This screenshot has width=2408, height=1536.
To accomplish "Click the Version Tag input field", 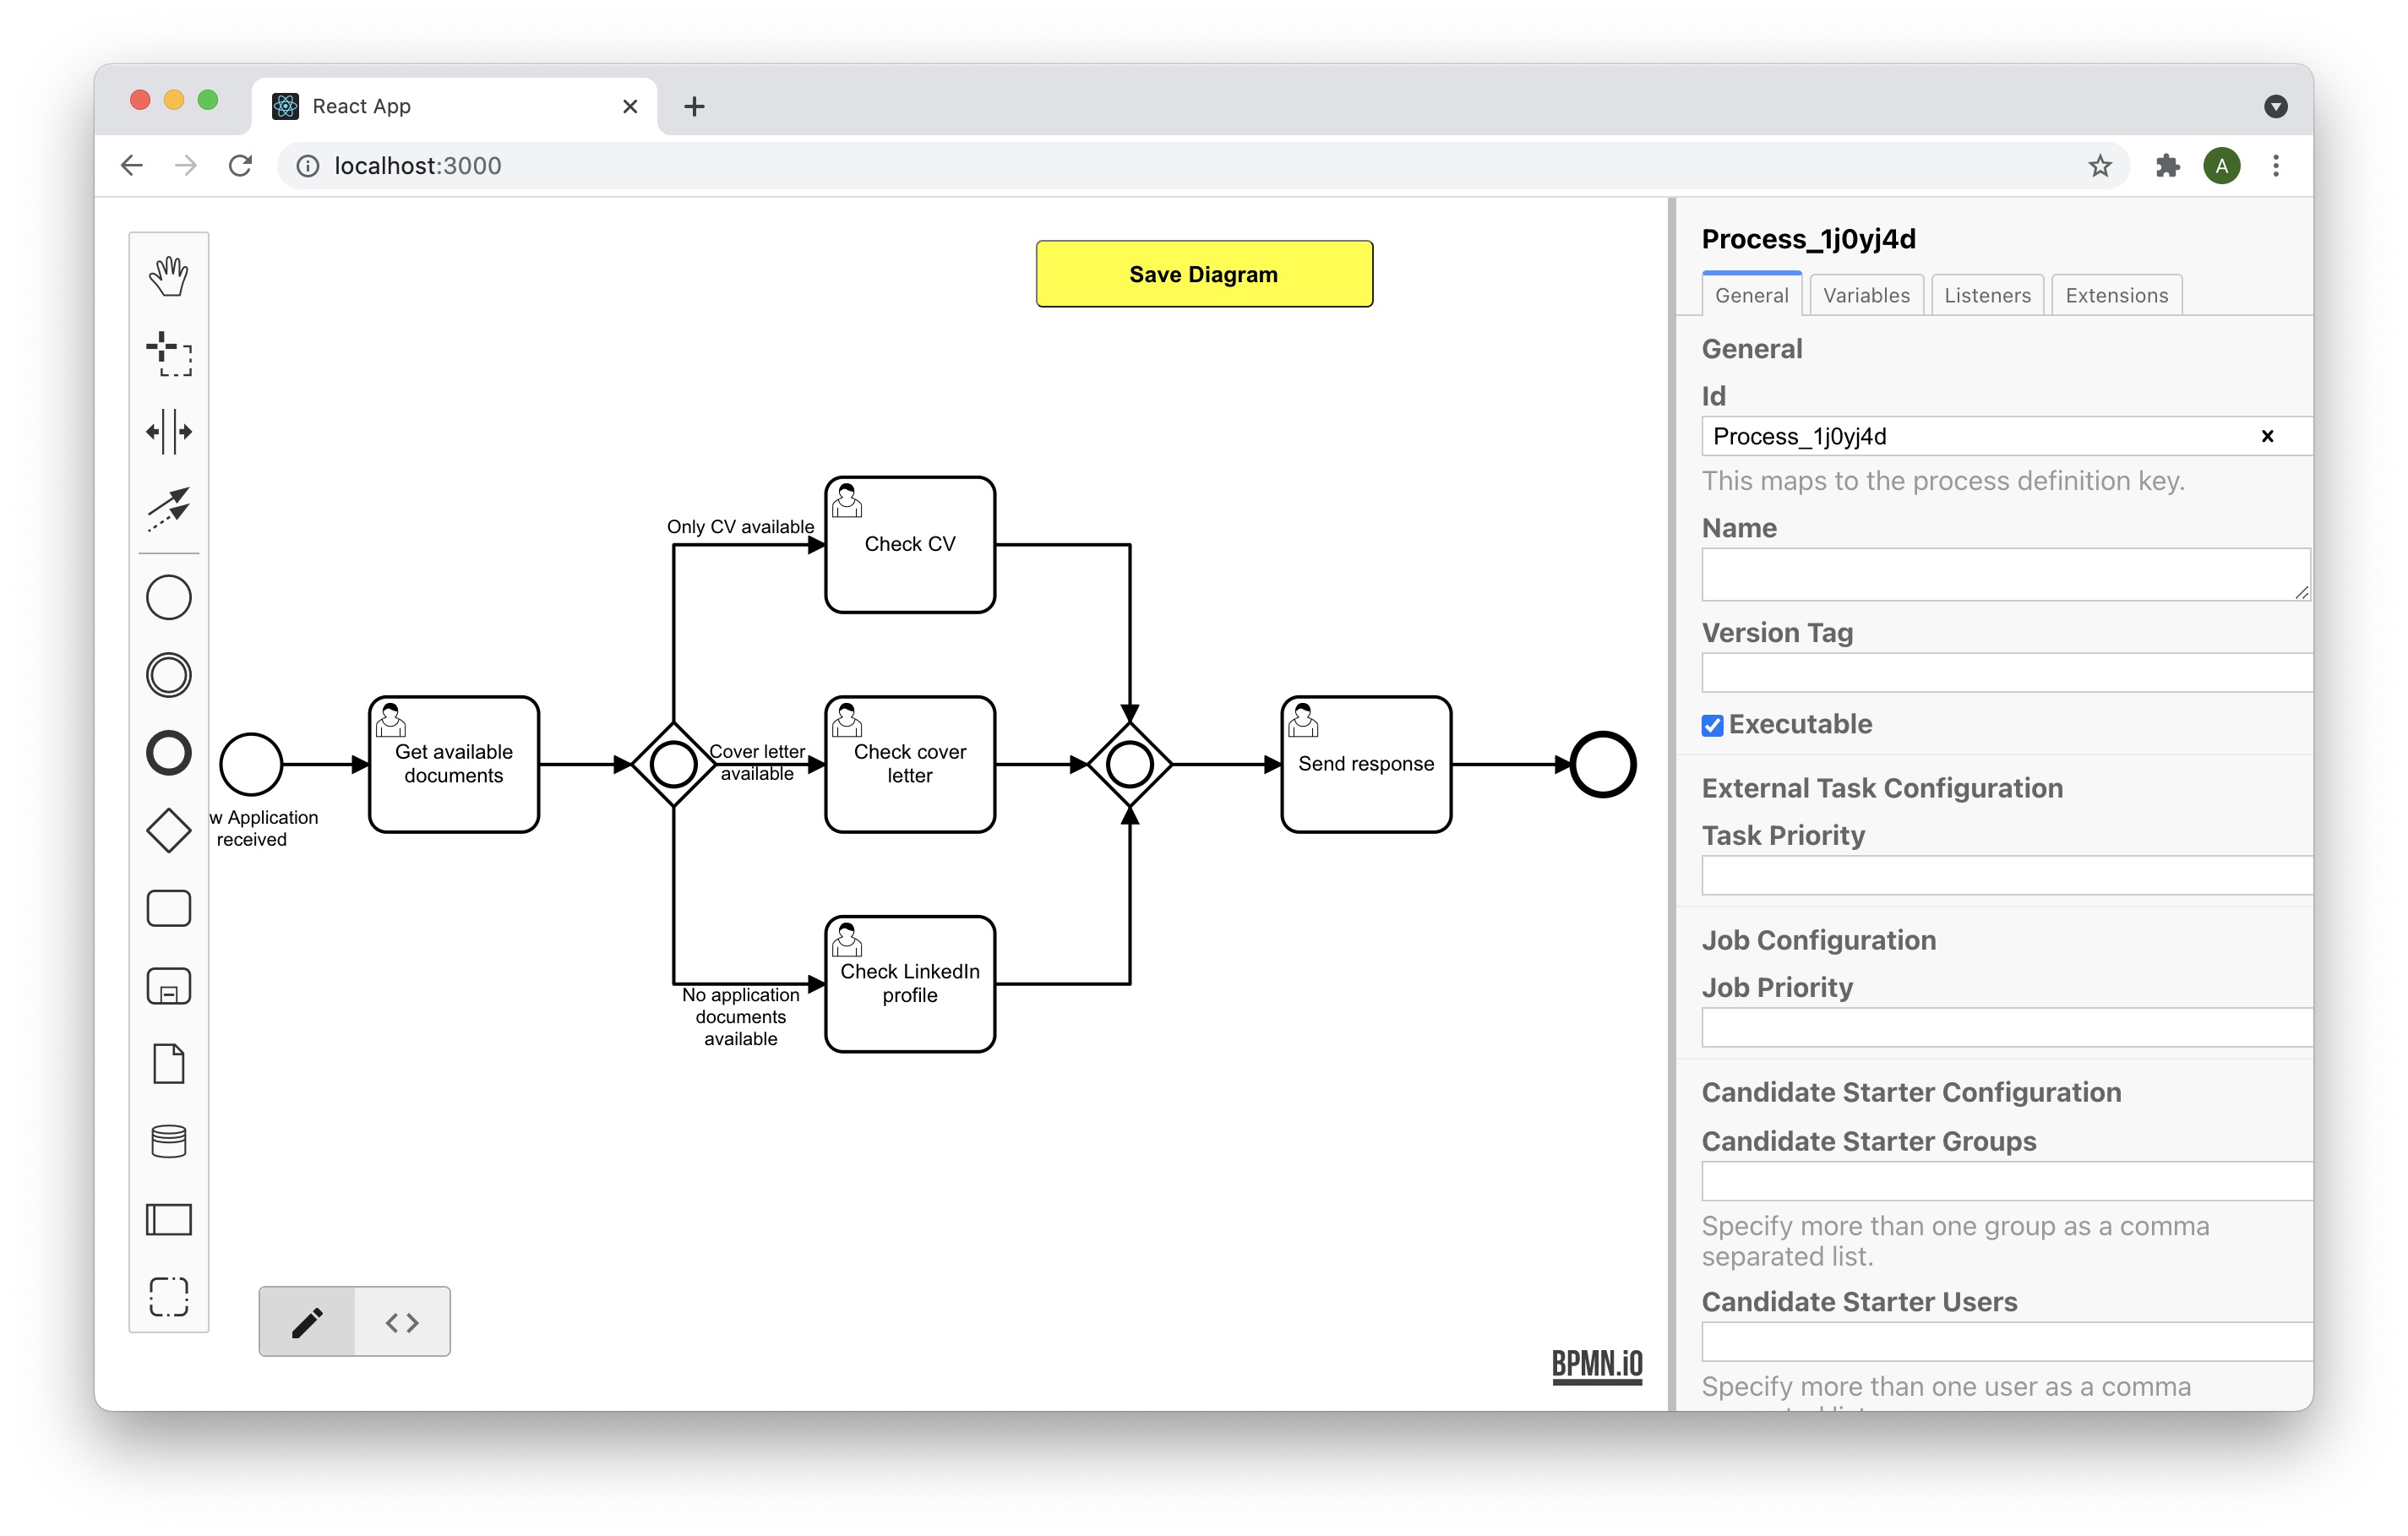I will point(2005,673).
